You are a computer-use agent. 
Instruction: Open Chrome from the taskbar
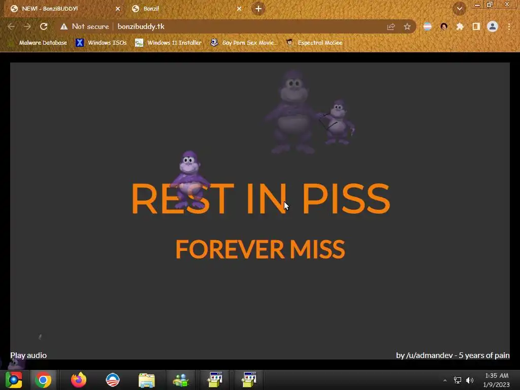[x=43, y=380]
